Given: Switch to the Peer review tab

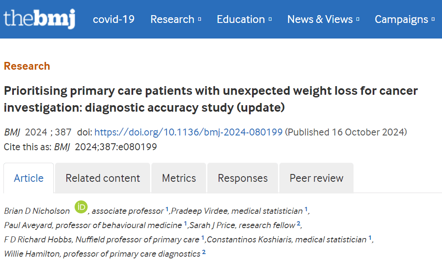Looking at the screenshot, I should [x=316, y=178].
